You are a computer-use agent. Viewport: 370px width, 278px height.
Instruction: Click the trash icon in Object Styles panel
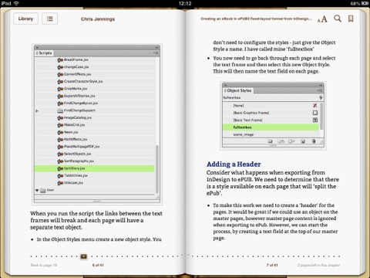[x=314, y=141]
